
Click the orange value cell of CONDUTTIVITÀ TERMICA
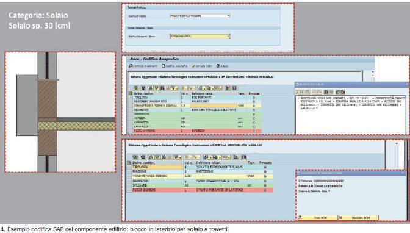point(214,106)
